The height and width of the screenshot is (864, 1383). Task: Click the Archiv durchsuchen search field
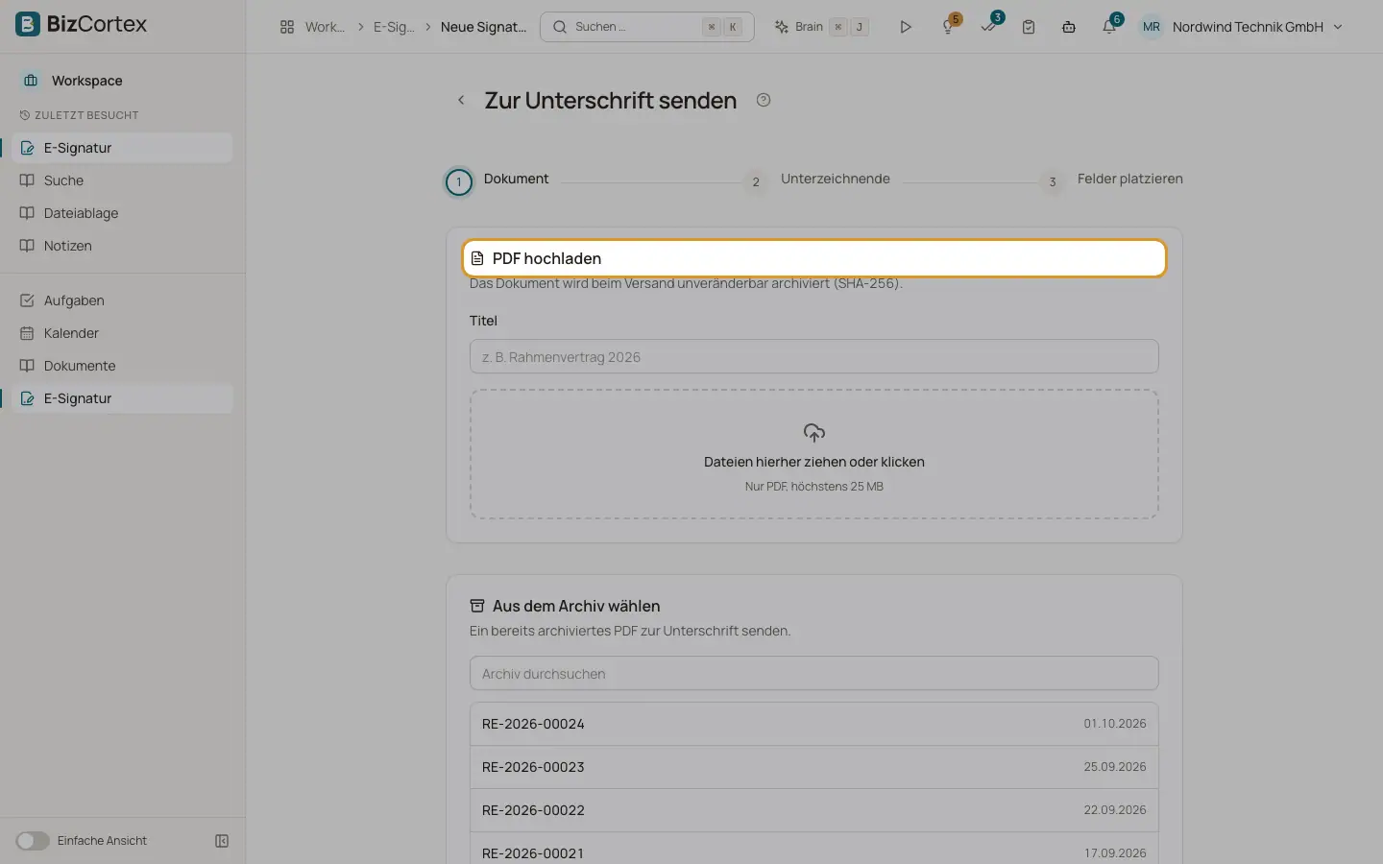[x=814, y=673]
